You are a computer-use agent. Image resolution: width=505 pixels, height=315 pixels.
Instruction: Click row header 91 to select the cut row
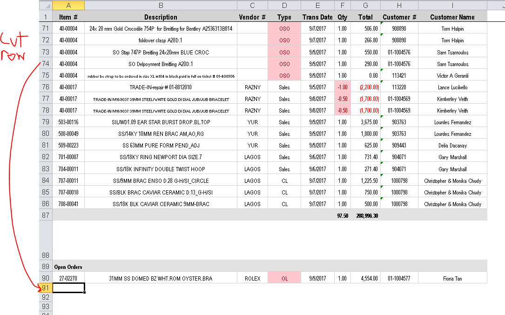[45, 288]
